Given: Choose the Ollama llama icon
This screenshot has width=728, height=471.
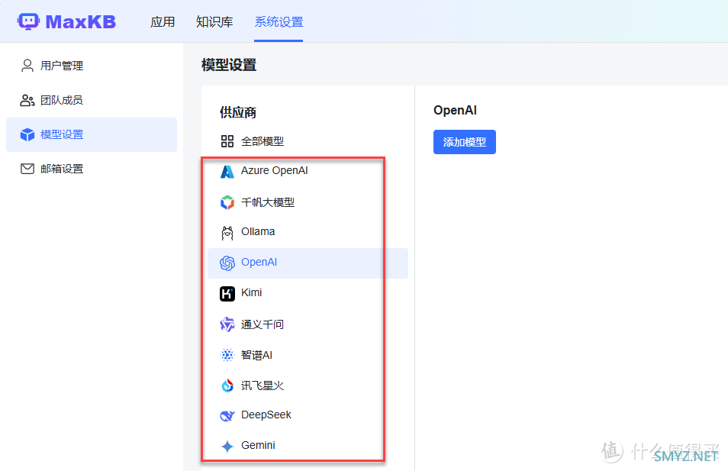Looking at the screenshot, I should [227, 233].
